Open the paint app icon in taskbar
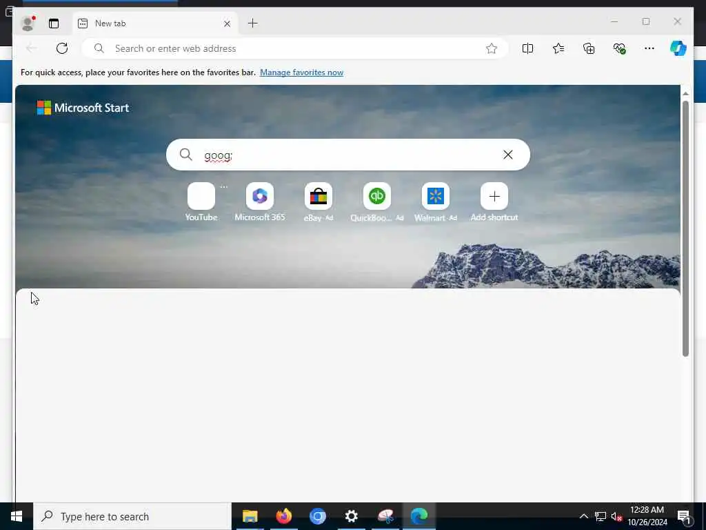The height and width of the screenshot is (530, 706). (x=385, y=516)
